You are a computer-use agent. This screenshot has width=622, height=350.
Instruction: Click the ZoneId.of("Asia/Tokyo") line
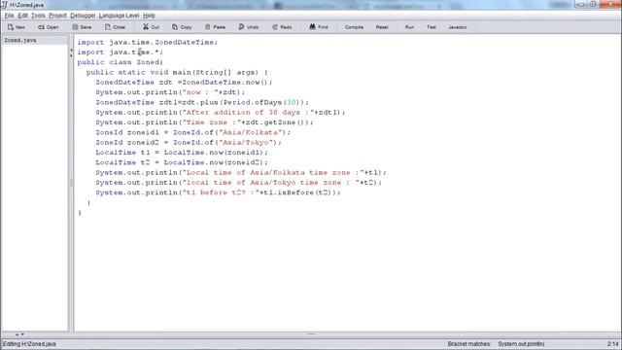pyautogui.click(x=189, y=143)
